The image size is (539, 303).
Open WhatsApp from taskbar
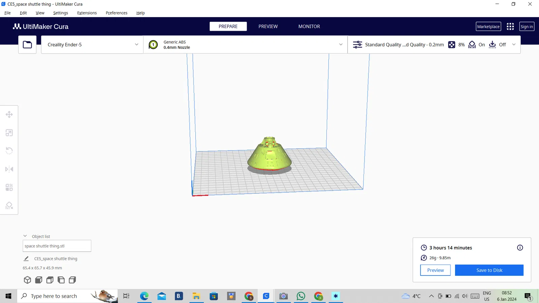[x=301, y=296]
